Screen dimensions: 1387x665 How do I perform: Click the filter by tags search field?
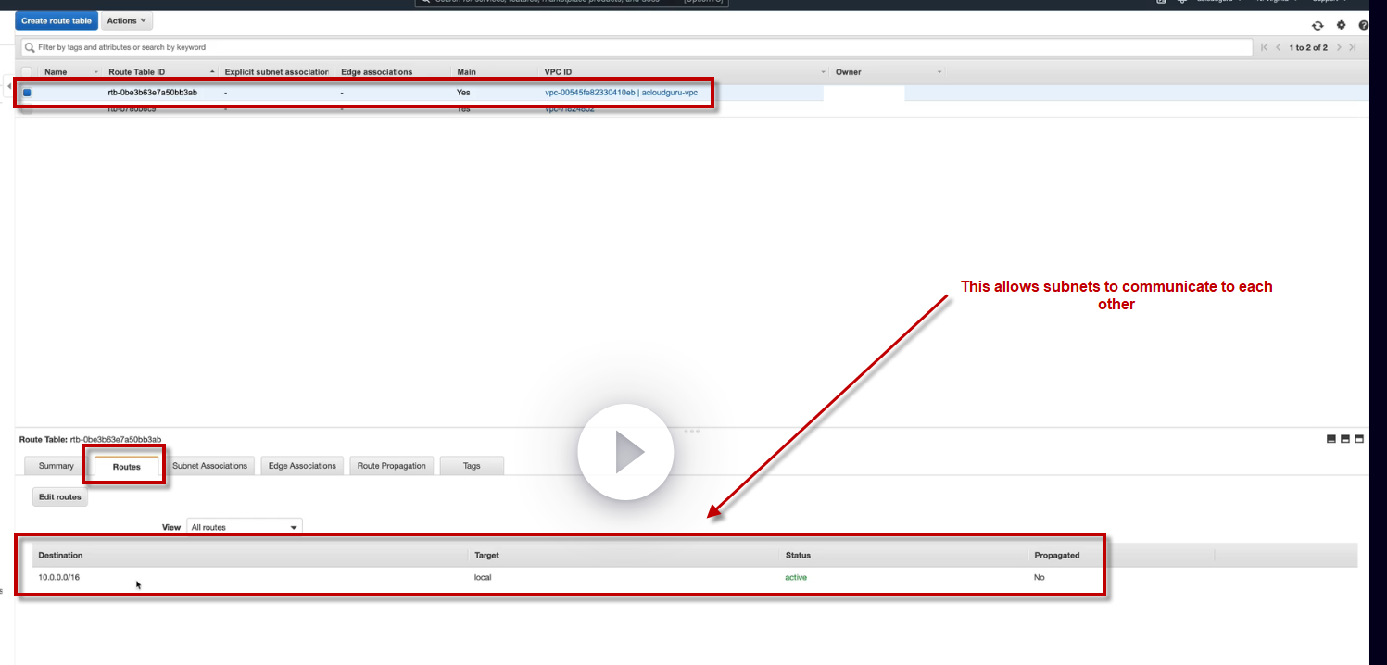(637, 47)
